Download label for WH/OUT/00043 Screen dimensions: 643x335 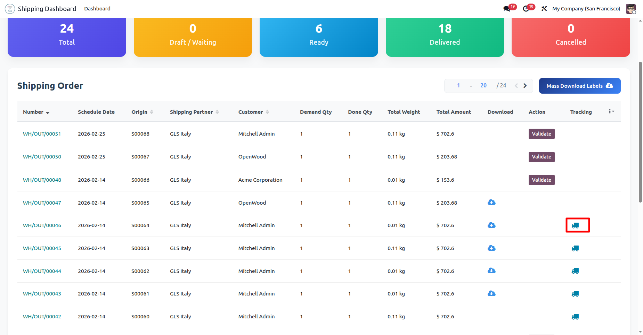pyautogui.click(x=491, y=294)
